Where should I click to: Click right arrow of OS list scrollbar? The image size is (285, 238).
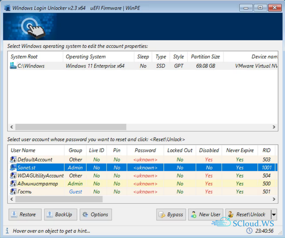pos(274,127)
